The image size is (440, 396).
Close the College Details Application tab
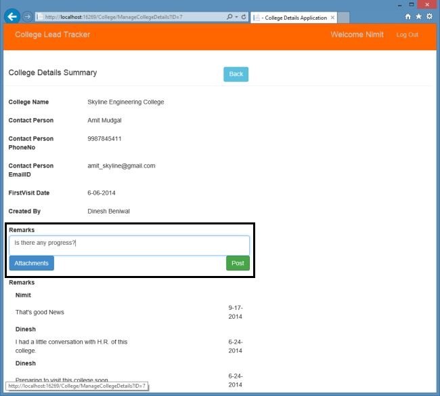pos(332,18)
